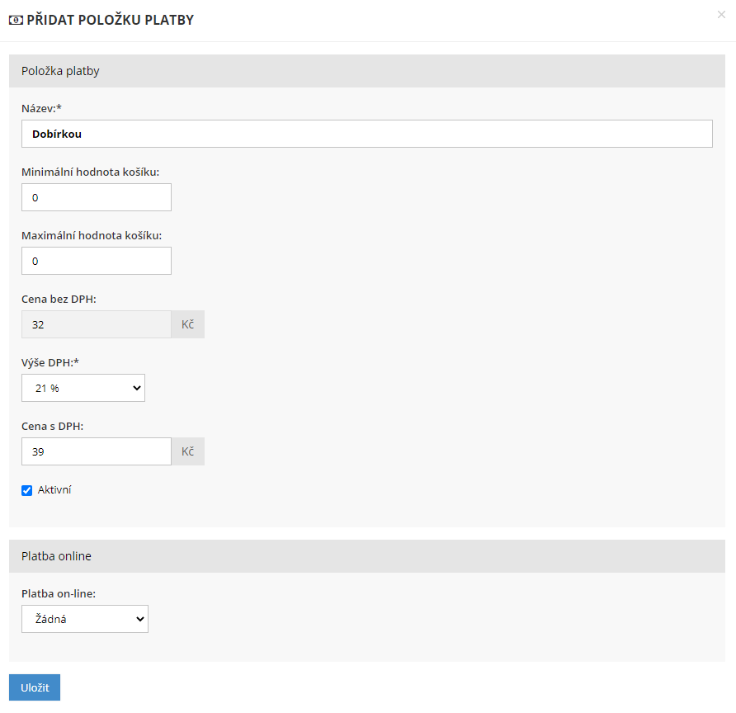Click the Aktivní checkbox label text
Viewport: 736px width, 713px height.
(54, 490)
